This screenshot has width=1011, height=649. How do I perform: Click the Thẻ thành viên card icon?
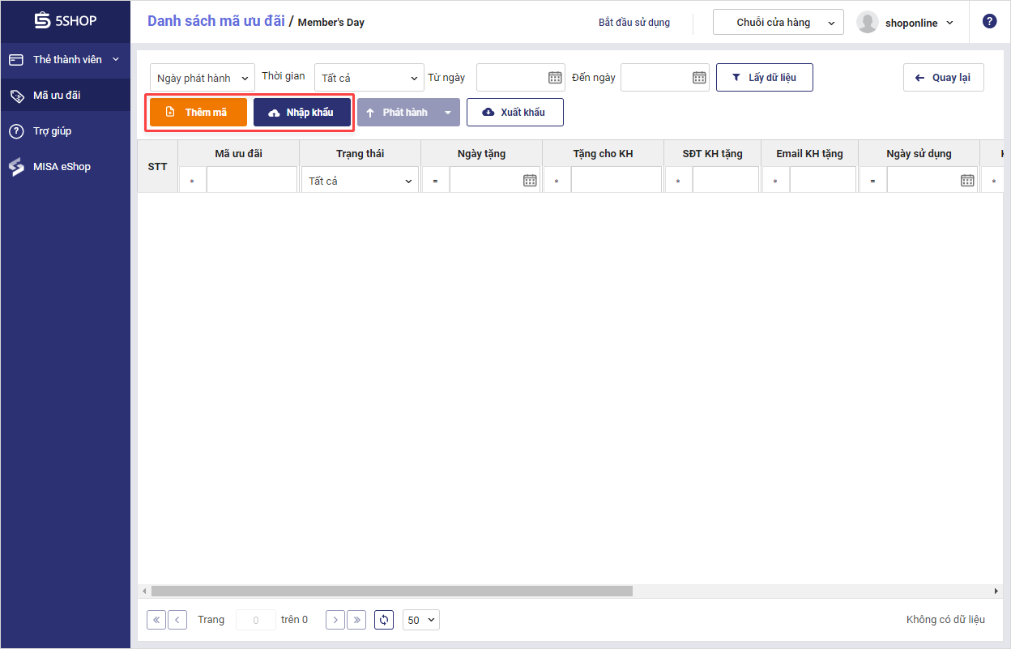[16, 60]
